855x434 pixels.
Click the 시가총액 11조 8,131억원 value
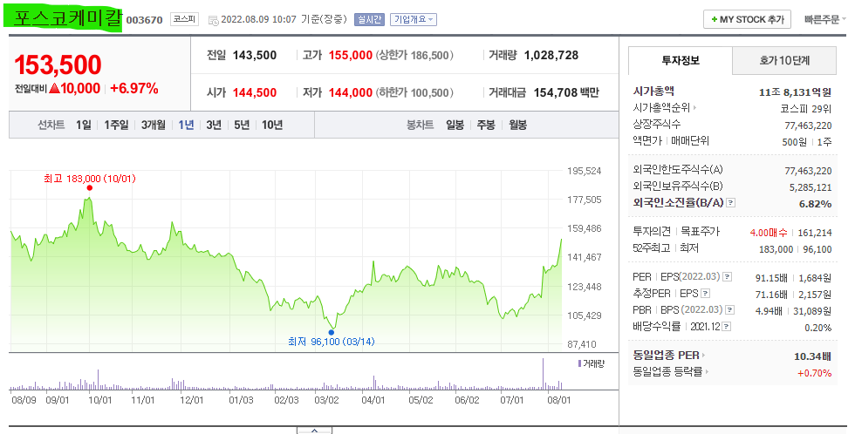(x=795, y=92)
